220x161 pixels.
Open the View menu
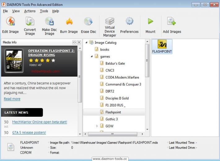16,11
